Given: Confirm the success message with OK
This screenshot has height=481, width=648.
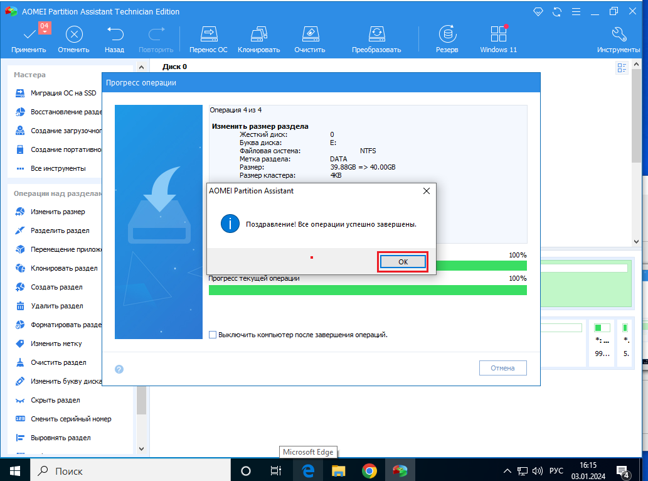Looking at the screenshot, I should coord(403,262).
